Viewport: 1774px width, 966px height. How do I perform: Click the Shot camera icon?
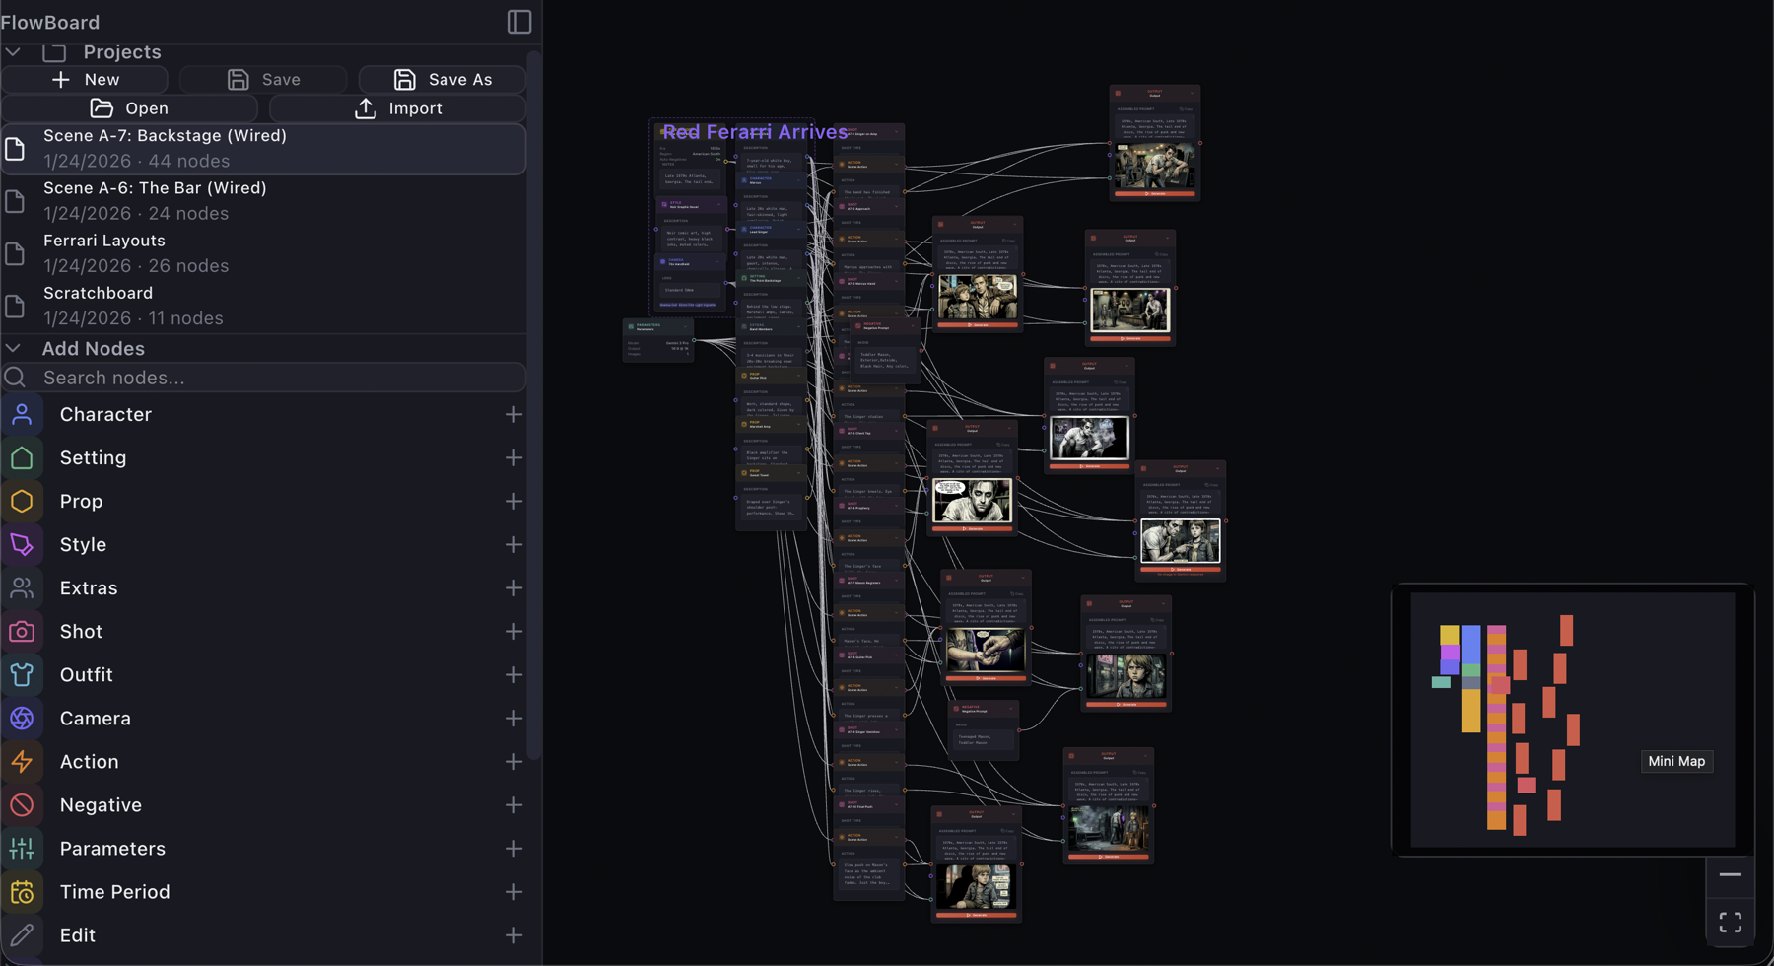[x=22, y=632]
